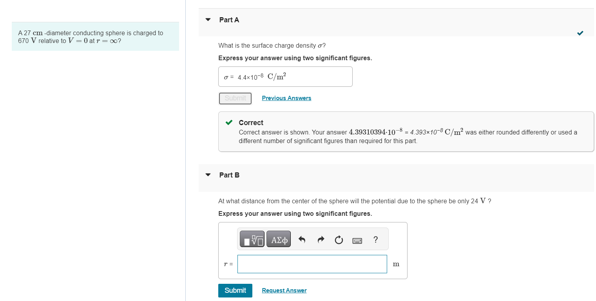
Task: Click the Part A header label
Action: (x=229, y=20)
